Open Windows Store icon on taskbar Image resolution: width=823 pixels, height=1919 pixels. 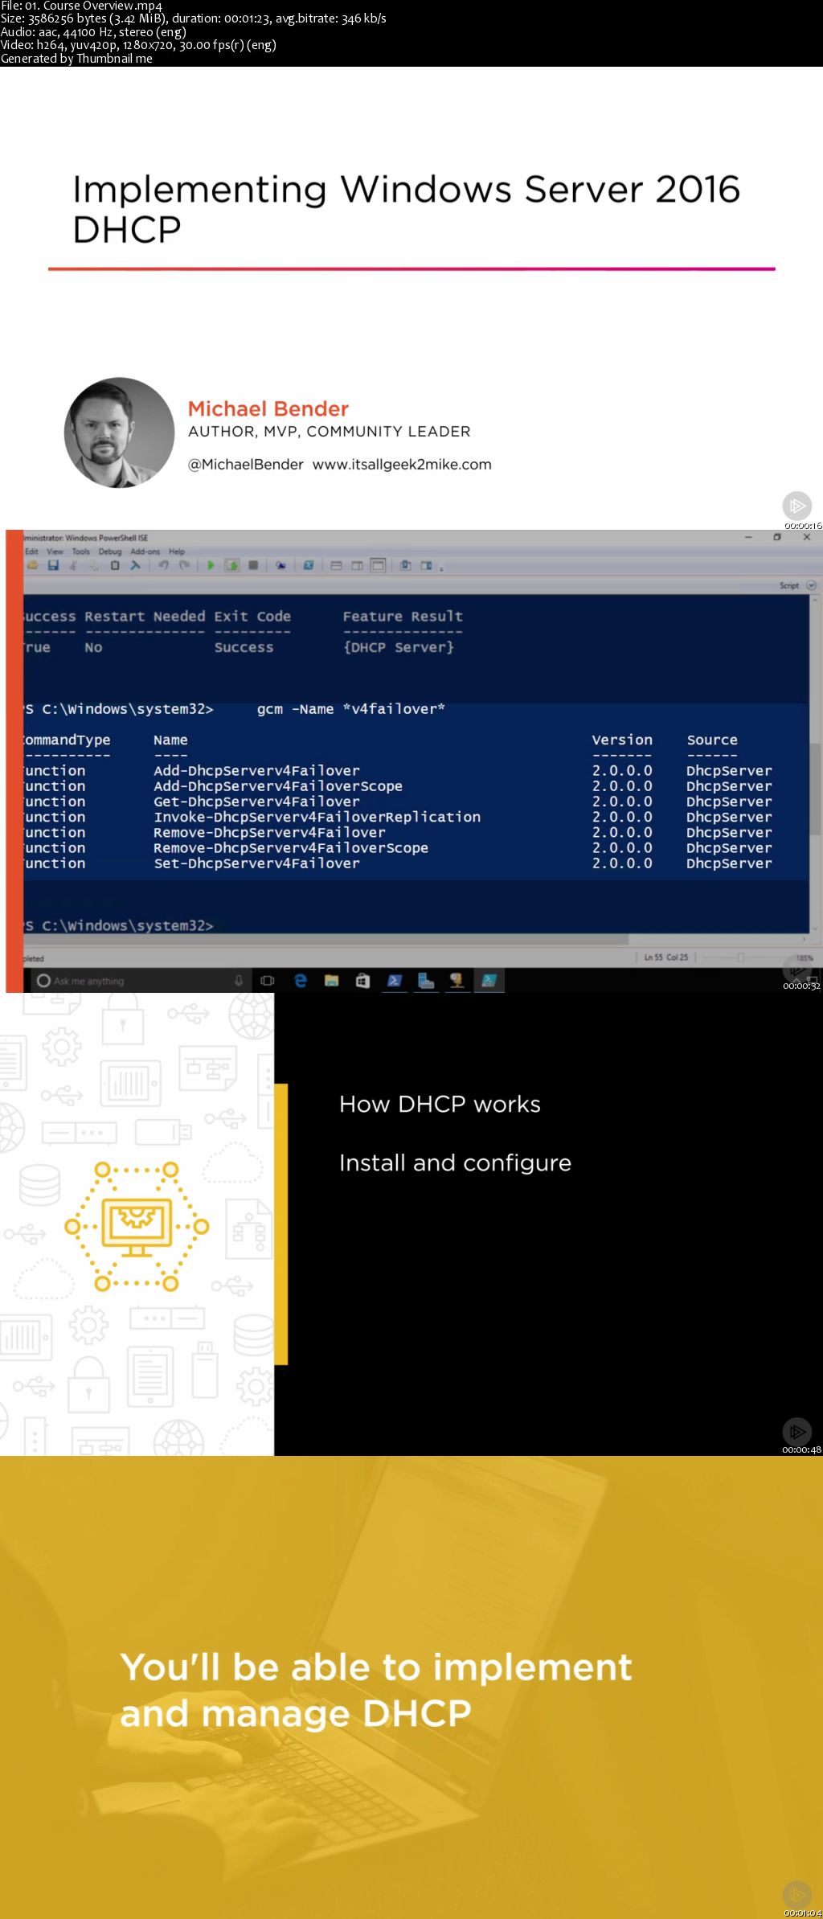(x=362, y=980)
